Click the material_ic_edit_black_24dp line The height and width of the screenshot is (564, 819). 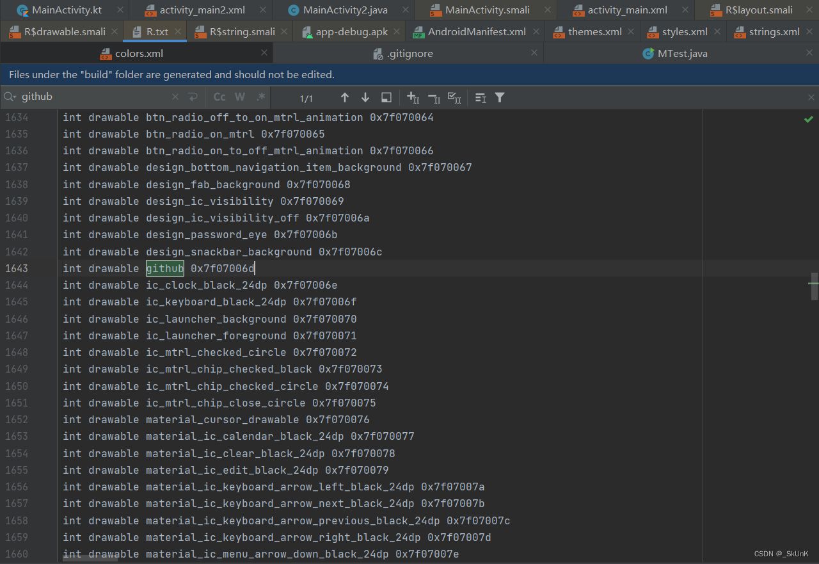click(226, 470)
